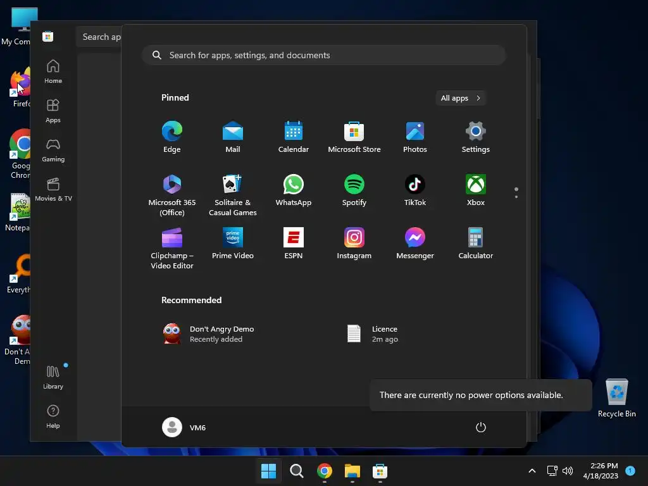The image size is (648, 486).
Task: Open the Edge pinned app
Action: (x=172, y=137)
